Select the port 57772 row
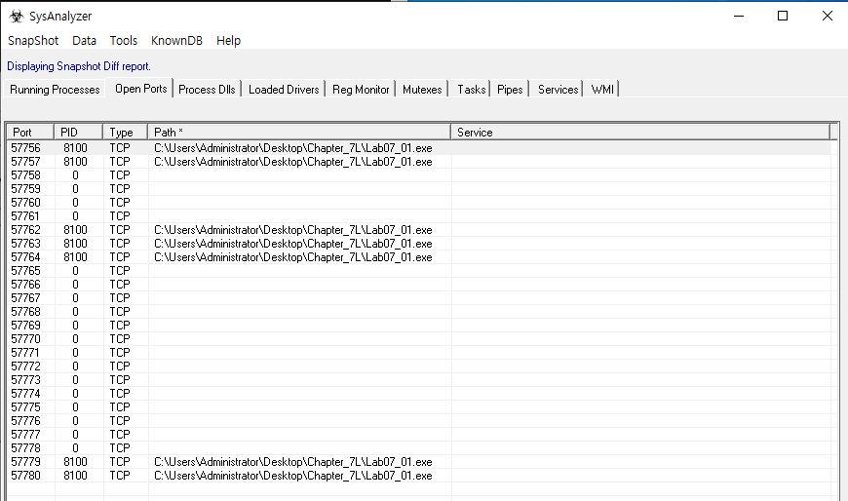Screen dimensions: 848x501 pyautogui.click(x=419, y=366)
